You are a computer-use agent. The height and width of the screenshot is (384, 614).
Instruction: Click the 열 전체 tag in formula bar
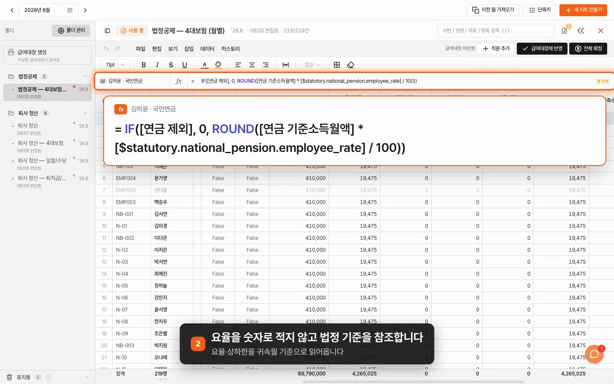click(602, 81)
